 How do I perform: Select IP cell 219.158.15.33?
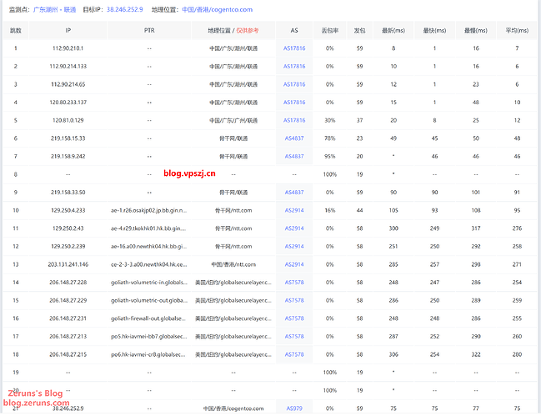coord(68,138)
